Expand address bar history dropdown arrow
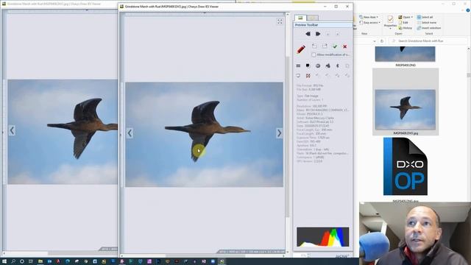The image size is (471, 265). tap(375, 41)
